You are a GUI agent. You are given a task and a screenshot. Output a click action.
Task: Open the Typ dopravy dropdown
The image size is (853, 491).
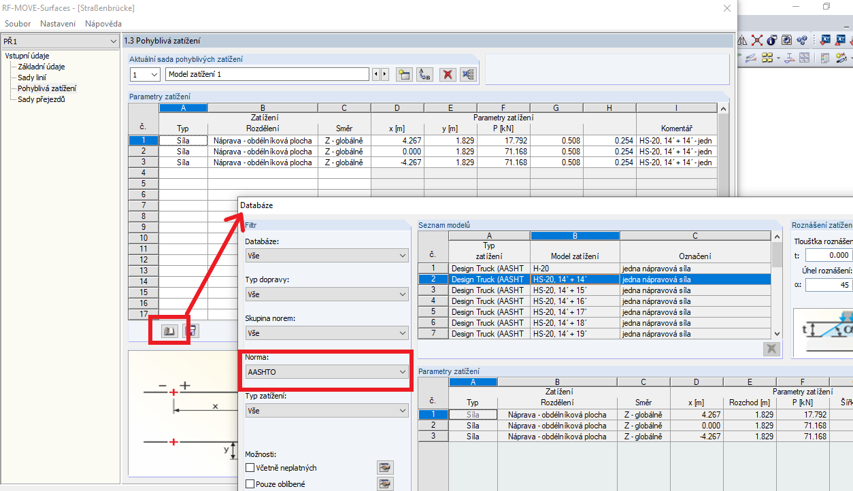tap(327, 294)
